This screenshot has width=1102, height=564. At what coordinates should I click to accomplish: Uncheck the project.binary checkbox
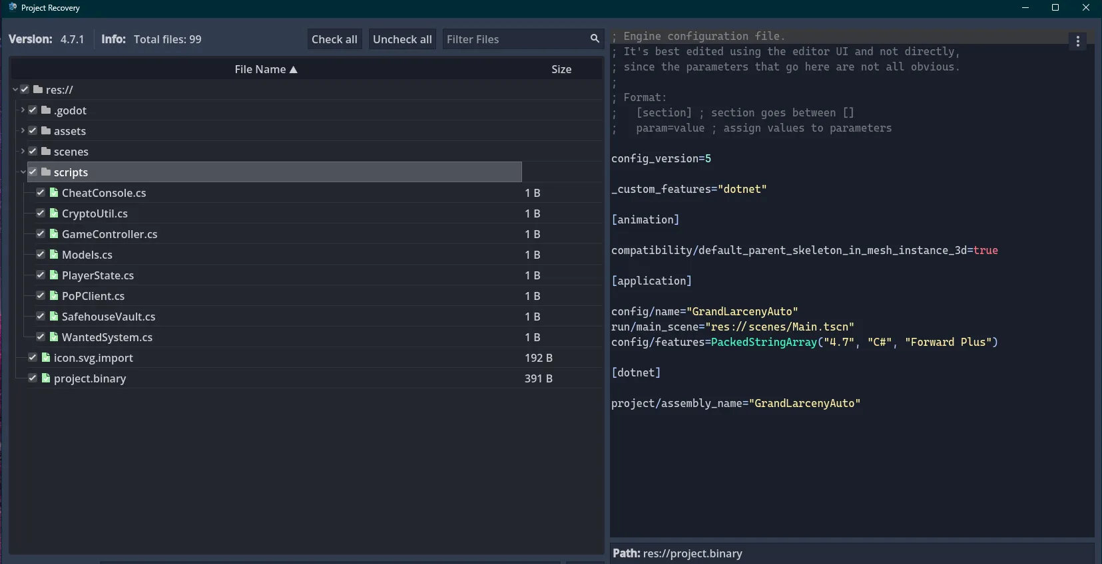(x=33, y=378)
